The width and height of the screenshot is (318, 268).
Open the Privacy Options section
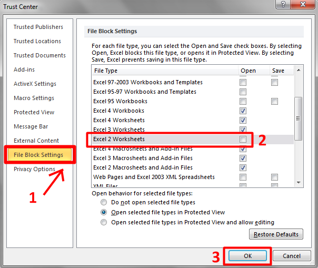[x=34, y=169]
